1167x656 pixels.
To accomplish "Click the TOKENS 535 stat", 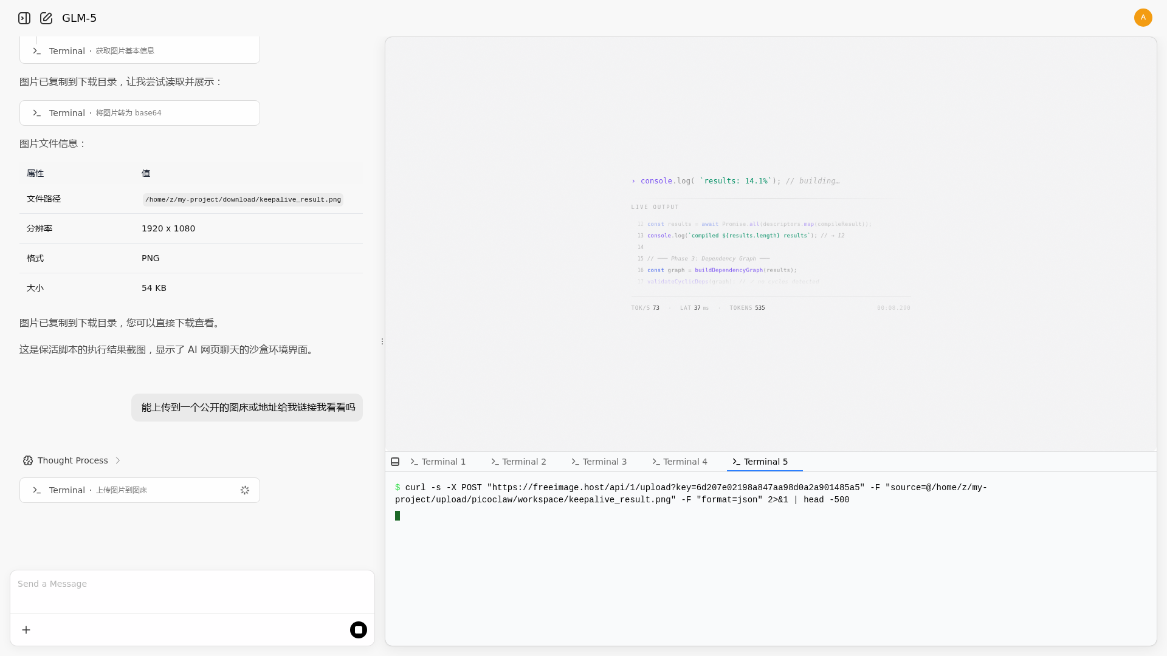I will [747, 308].
